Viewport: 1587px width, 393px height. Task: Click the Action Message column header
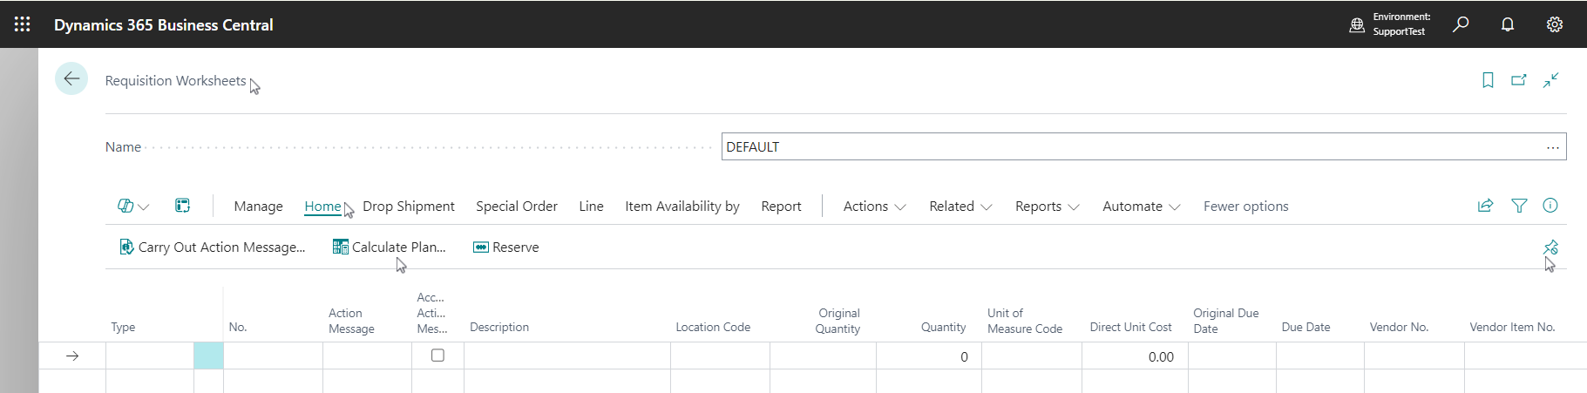pyautogui.click(x=351, y=321)
